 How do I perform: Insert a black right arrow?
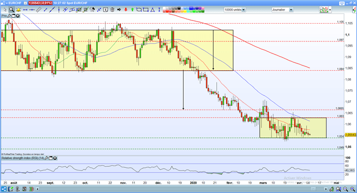(x=119, y=10)
